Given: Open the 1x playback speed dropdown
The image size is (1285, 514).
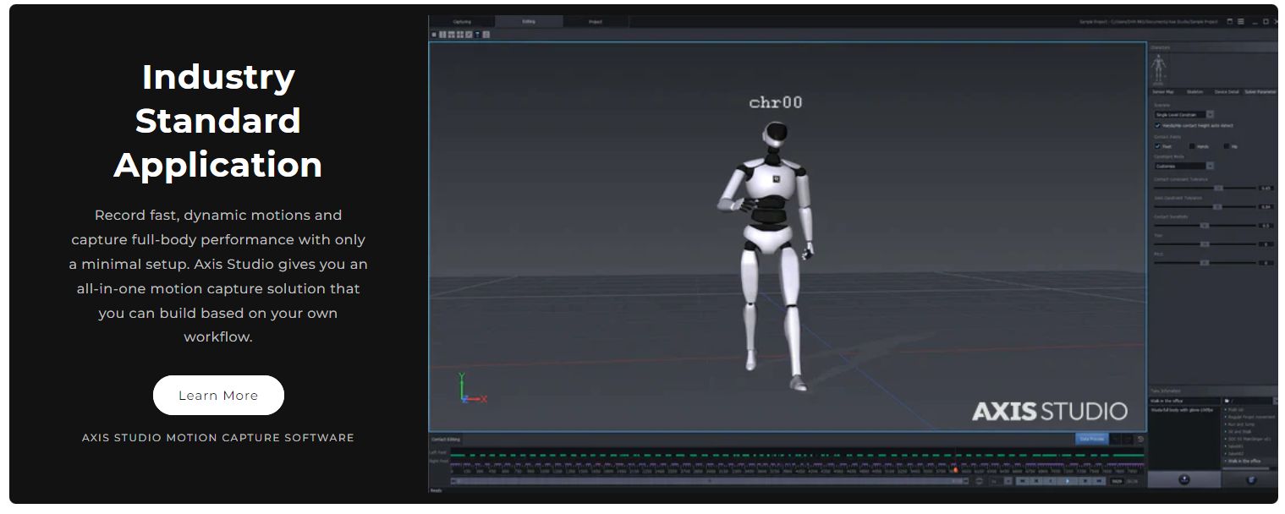Looking at the screenshot, I should tap(1001, 481).
